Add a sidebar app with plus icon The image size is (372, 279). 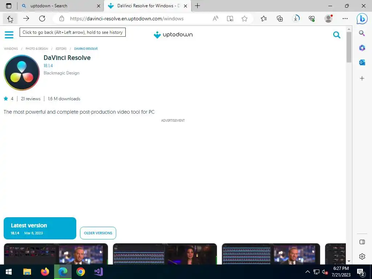[362, 78]
